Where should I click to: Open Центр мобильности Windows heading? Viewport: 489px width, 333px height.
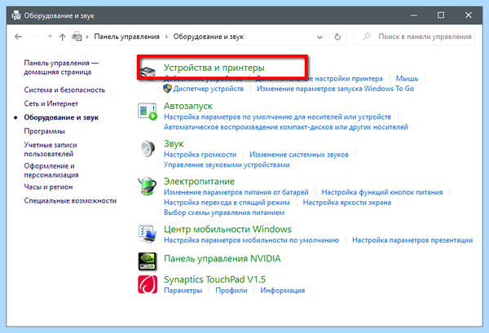(227, 230)
